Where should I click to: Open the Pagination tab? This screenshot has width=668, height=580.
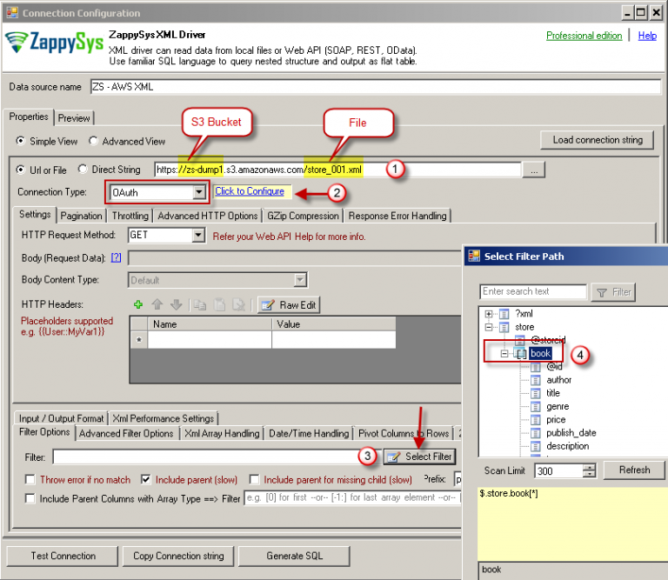pyautogui.click(x=82, y=216)
